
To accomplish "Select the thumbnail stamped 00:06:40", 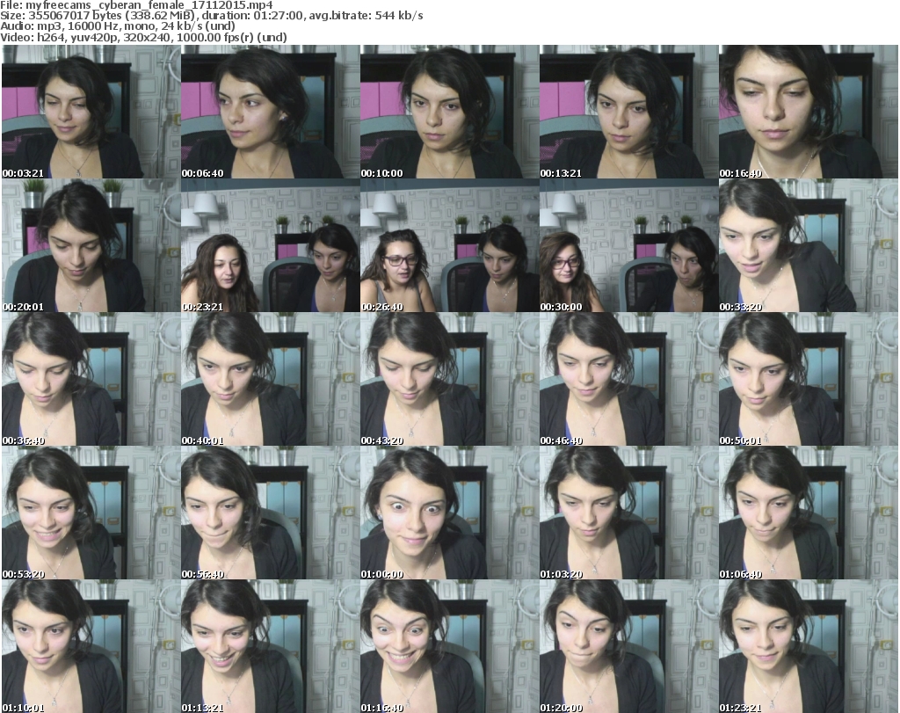I will [x=271, y=112].
